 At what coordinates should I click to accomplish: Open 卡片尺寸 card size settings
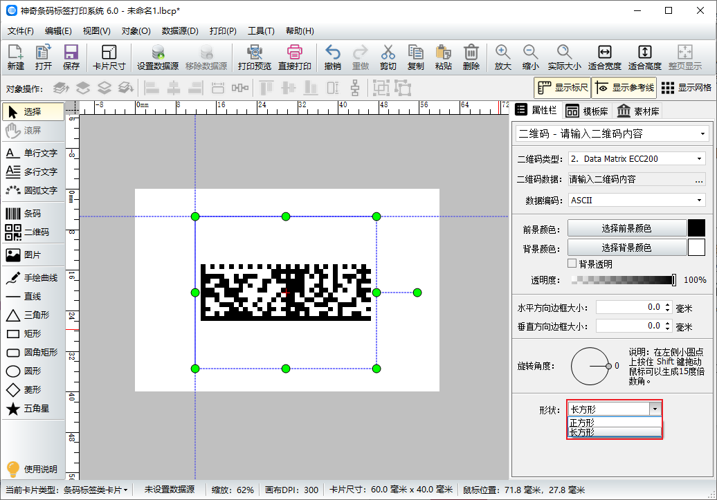click(109, 57)
